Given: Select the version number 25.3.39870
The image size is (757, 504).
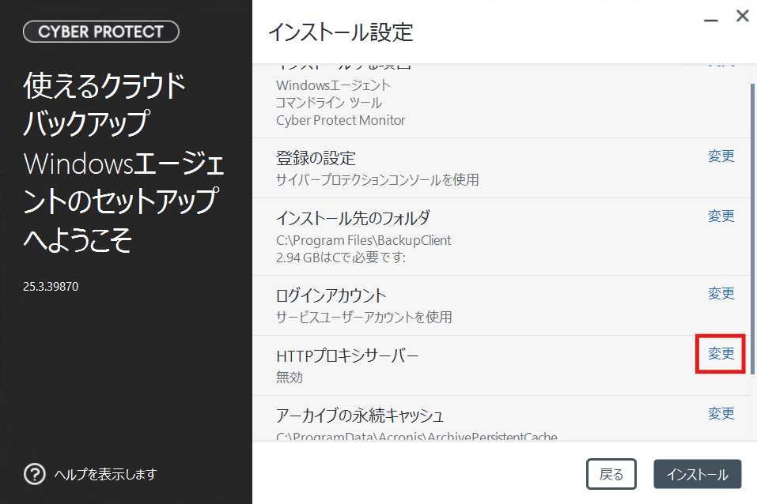Looking at the screenshot, I should point(51,287).
